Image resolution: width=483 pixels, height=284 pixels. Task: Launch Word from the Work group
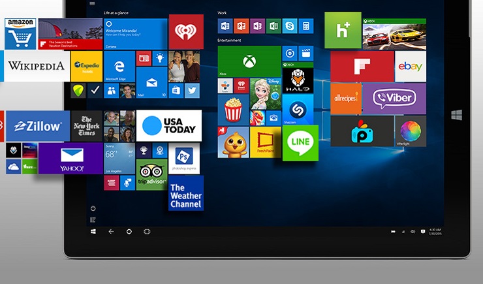pos(225,26)
